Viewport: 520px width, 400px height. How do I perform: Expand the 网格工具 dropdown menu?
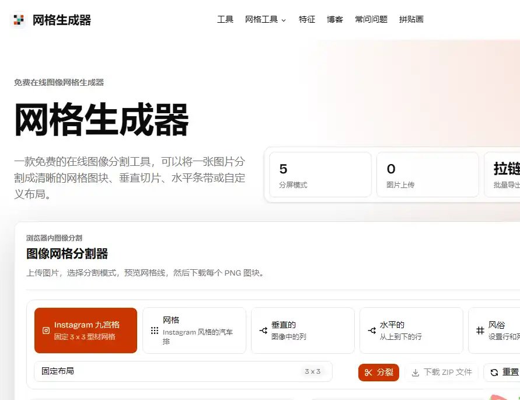(x=266, y=19)
